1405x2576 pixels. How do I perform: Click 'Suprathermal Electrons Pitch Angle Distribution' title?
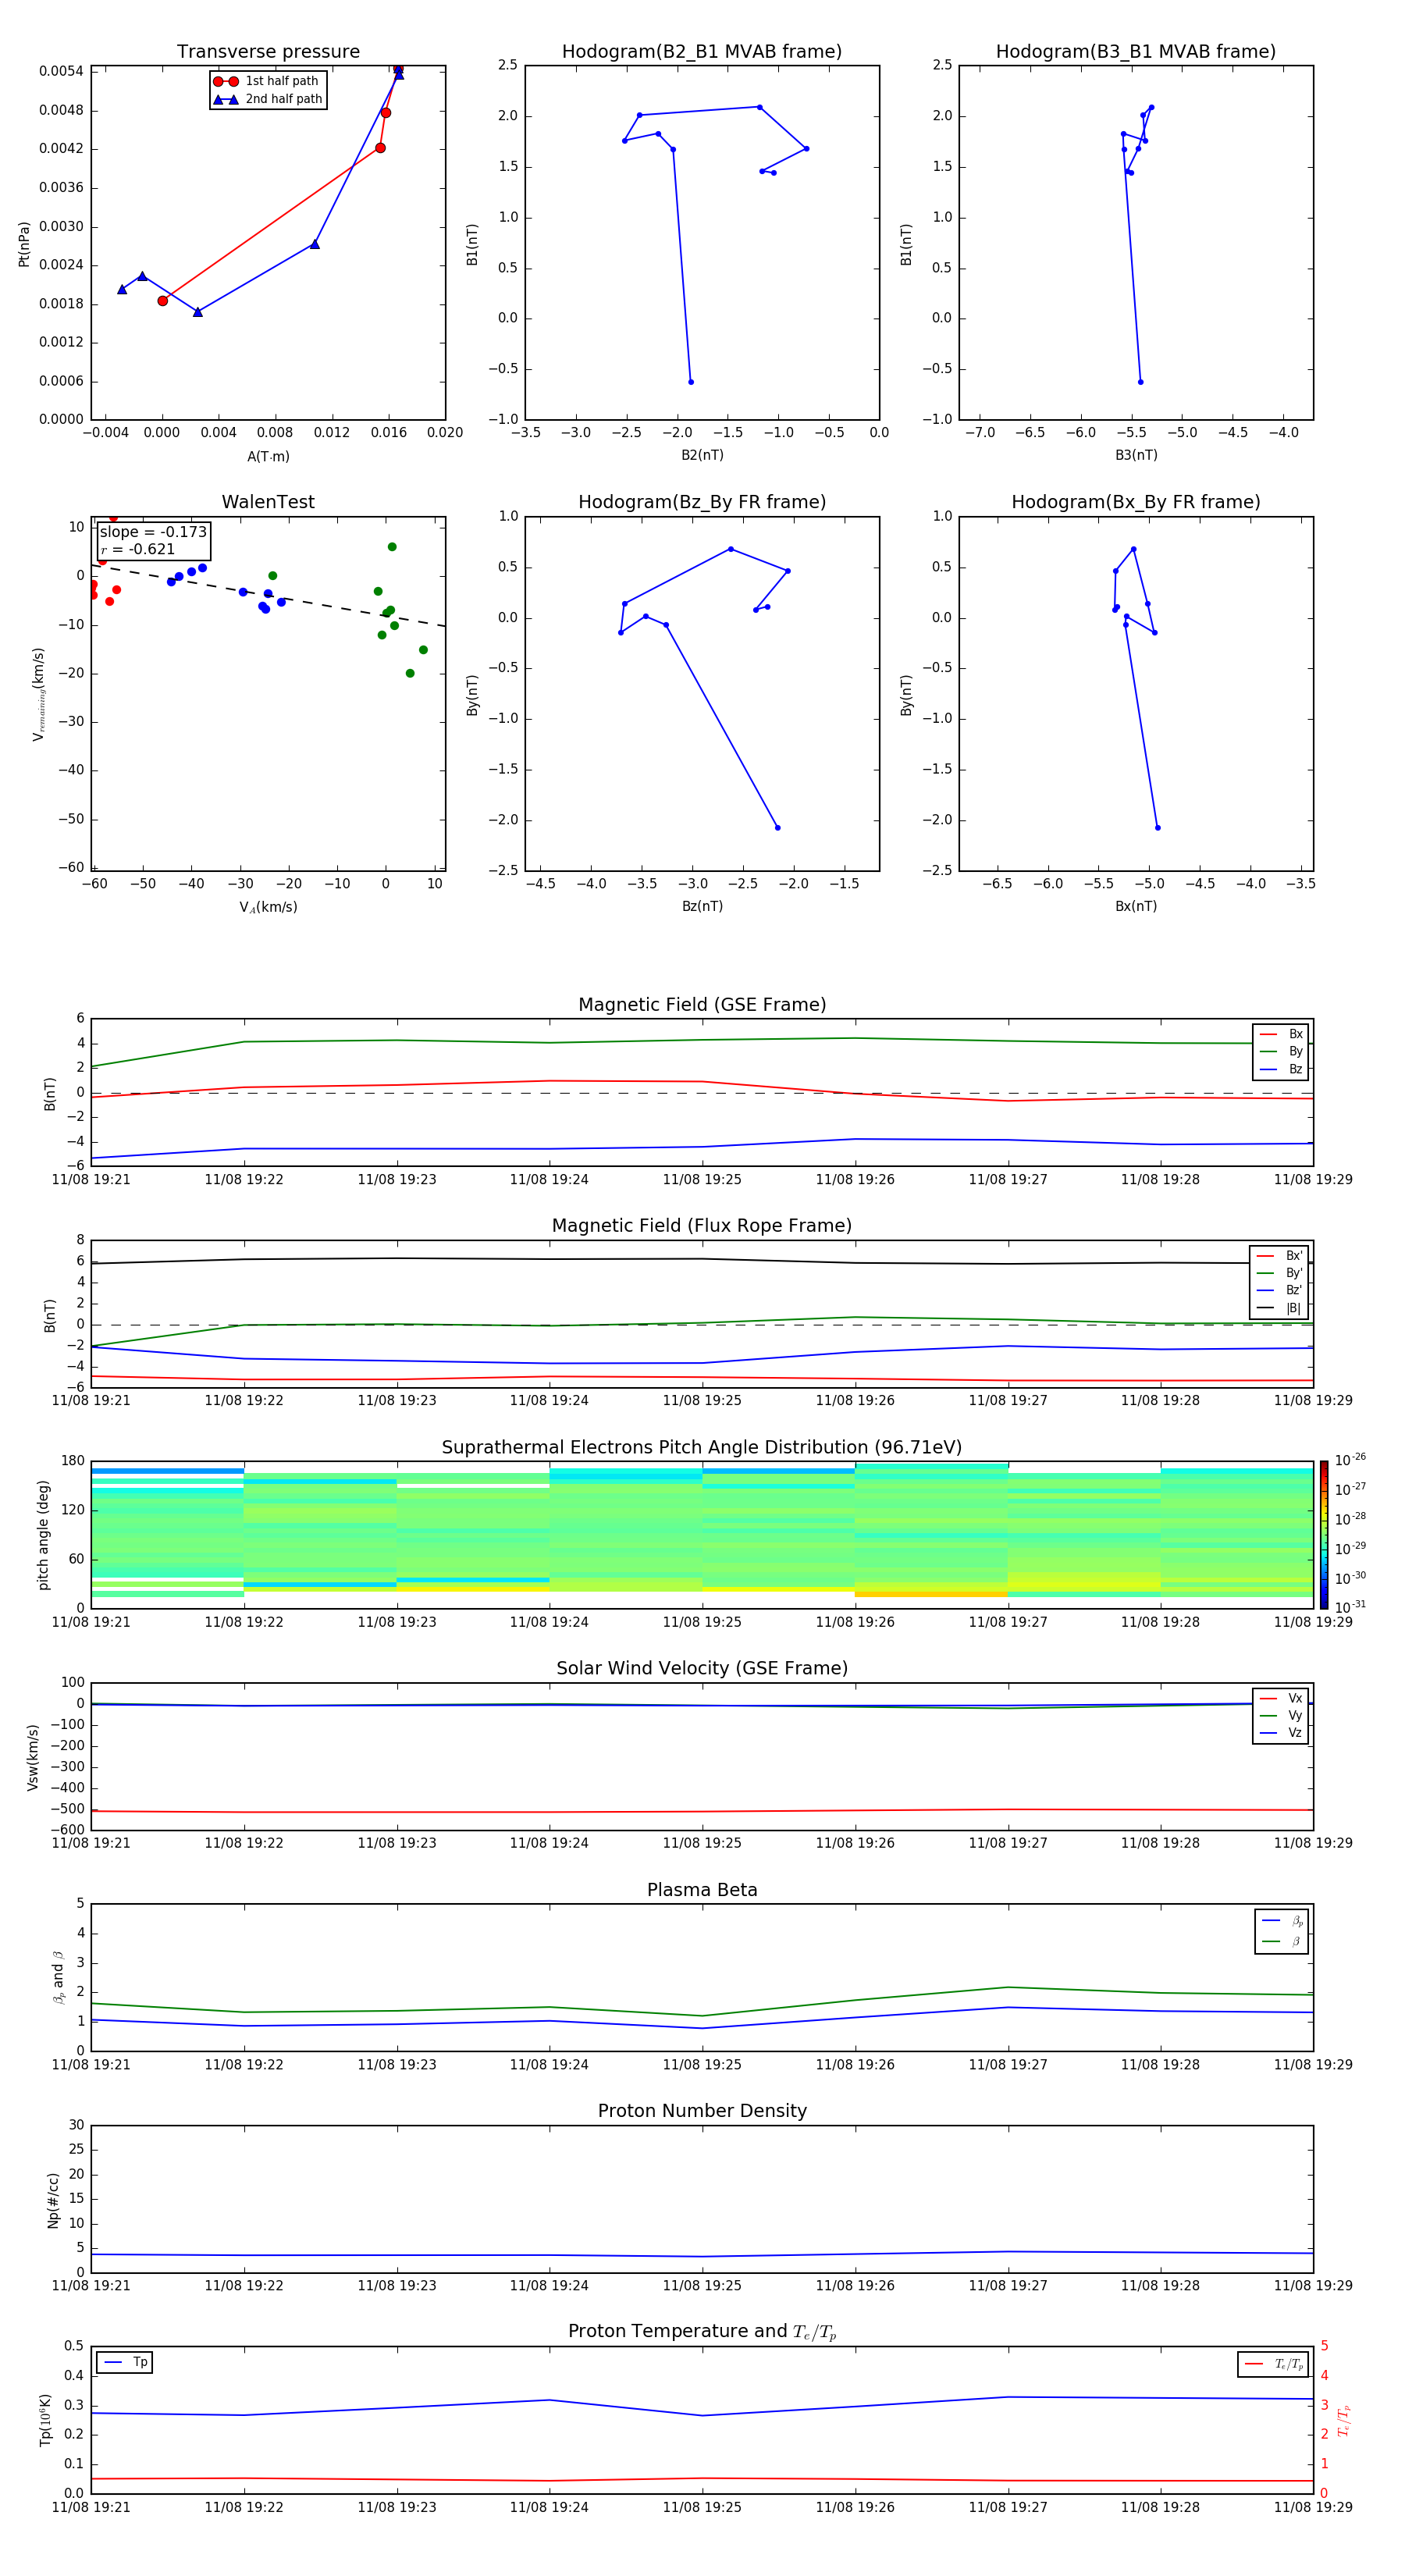point(702,1448)
